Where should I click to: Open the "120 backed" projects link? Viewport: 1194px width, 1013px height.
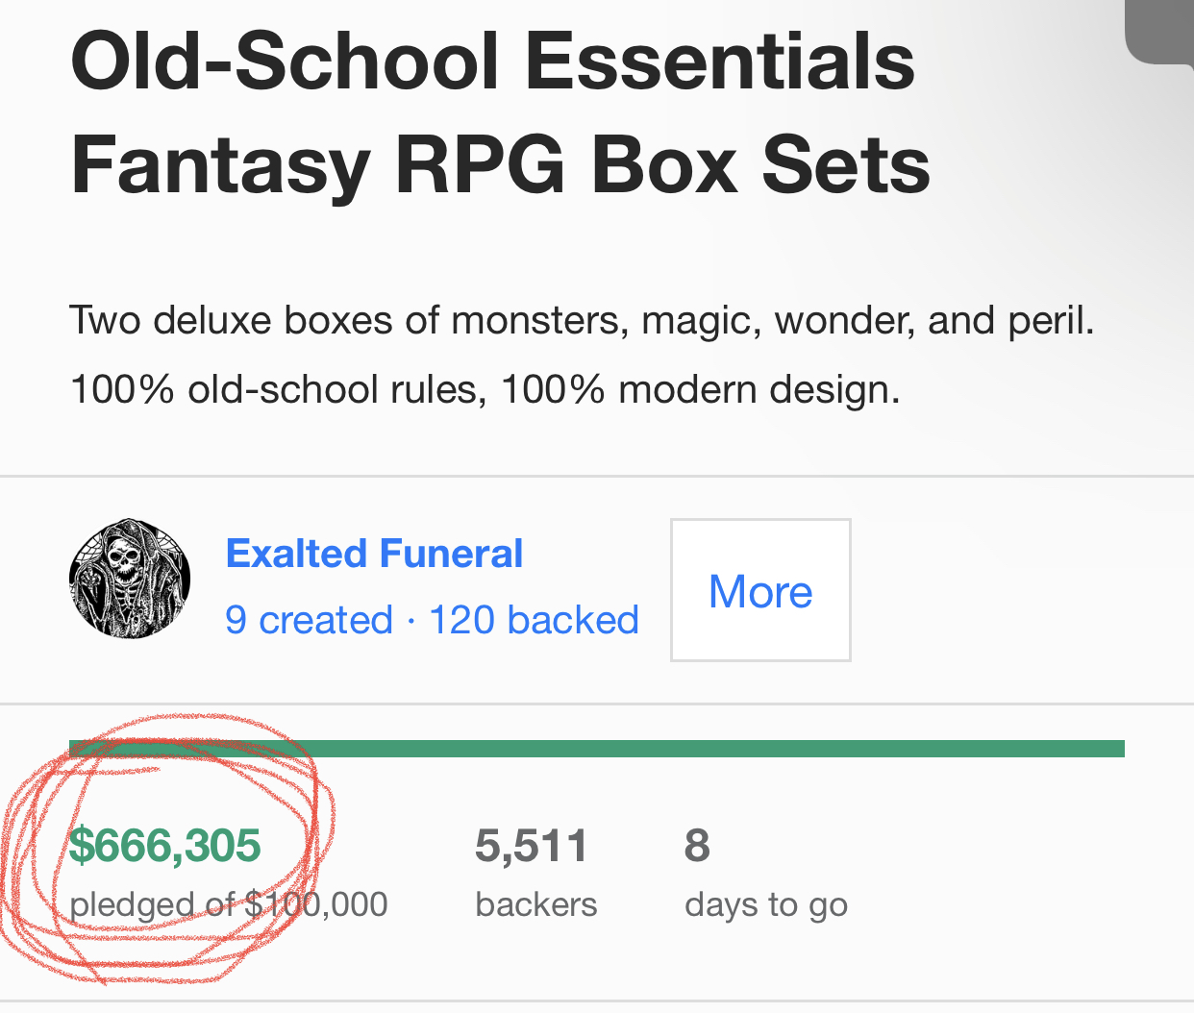coord(534,620)
